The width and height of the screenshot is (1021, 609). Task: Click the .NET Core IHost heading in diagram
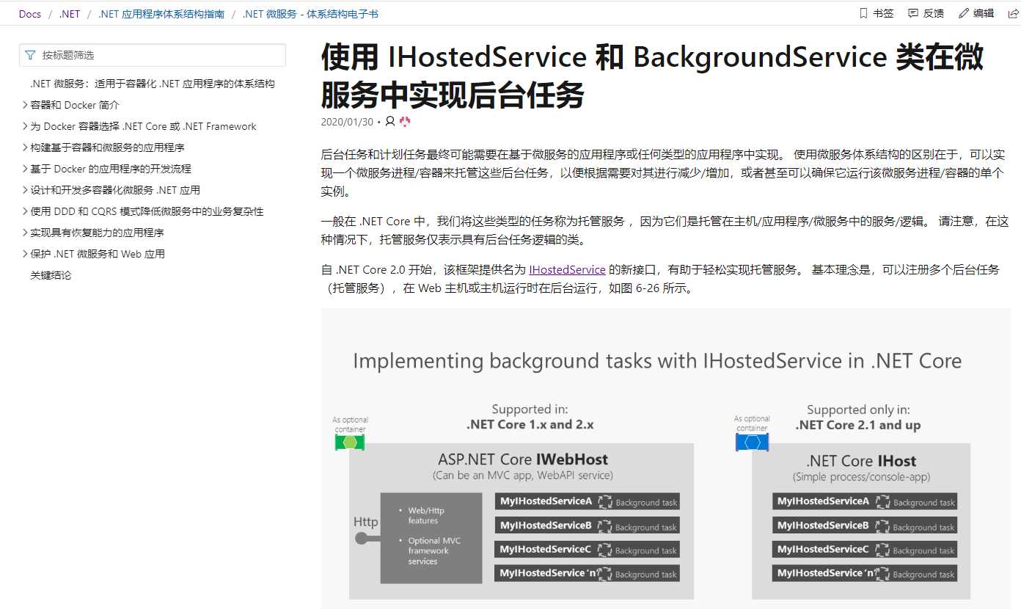tap(861, 462)
